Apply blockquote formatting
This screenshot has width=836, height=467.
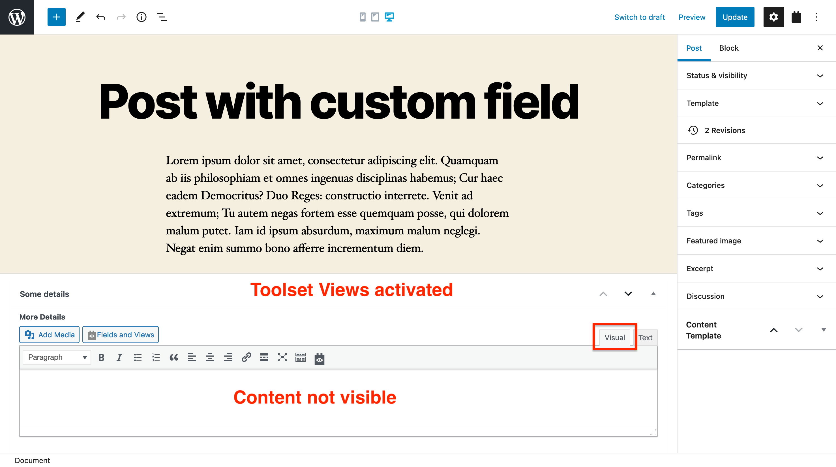click(x=174, y=358)
